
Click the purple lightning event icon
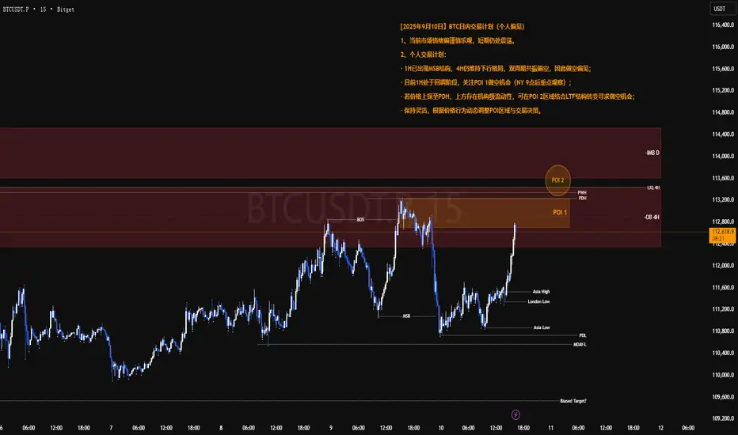515,414
